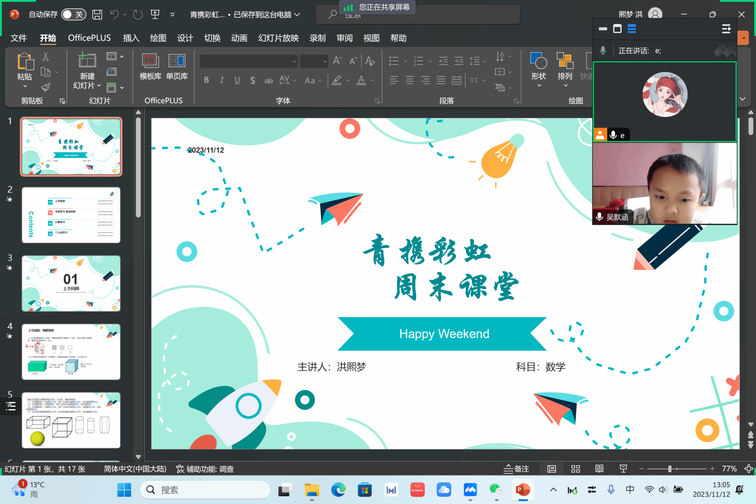This screenshot has width=756, height=504.
Task: Click fit slide to window icon
Action: pos(748,469)
